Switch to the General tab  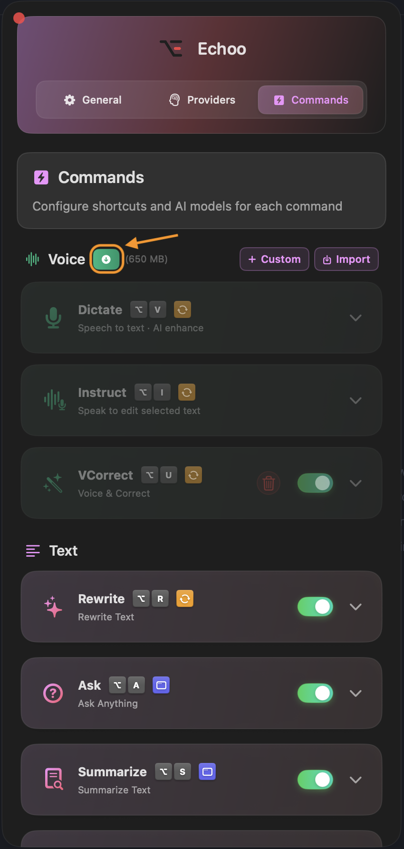(x=93, y=100)
